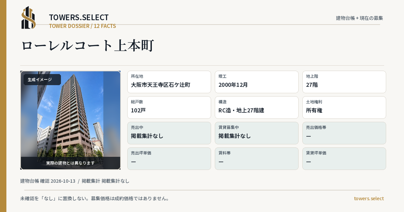Select the 賃貸募集中 card showing 掲載集計なし
This screenshot has width=404, height=212.
coord(257,133)
